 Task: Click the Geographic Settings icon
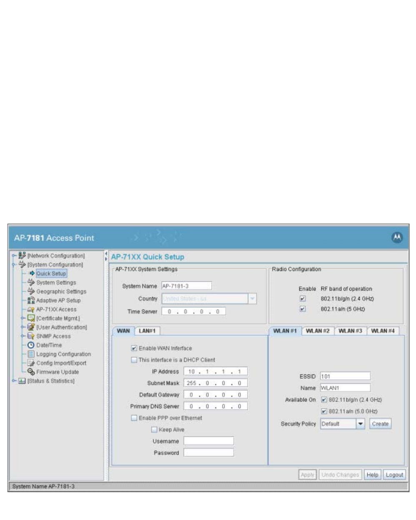31,291
